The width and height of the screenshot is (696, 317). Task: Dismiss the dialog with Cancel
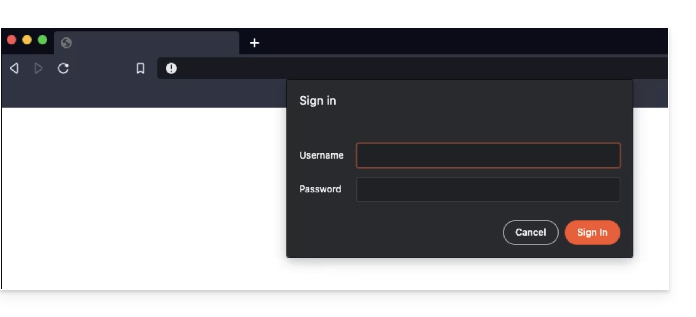(530, 233)
